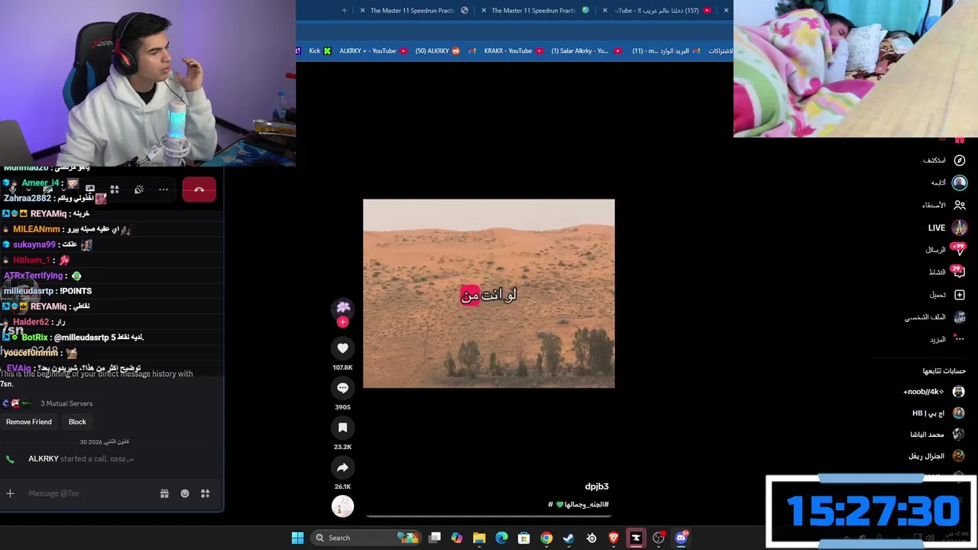
Task: Like the TikTok video with the heart icon
Action: (x=342, y=348)
